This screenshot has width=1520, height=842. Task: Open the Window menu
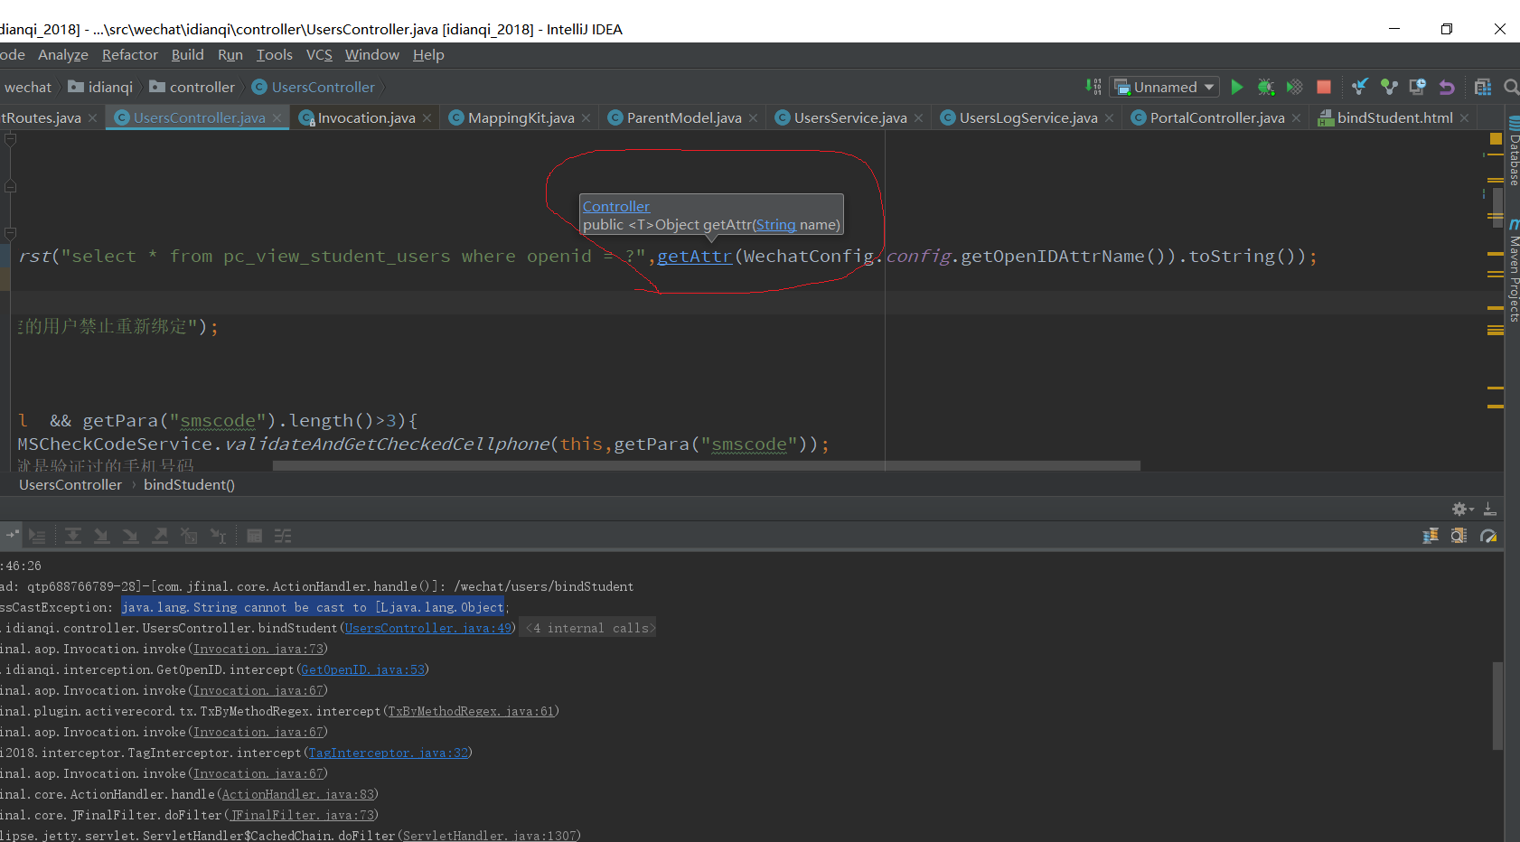pos(372,55)
